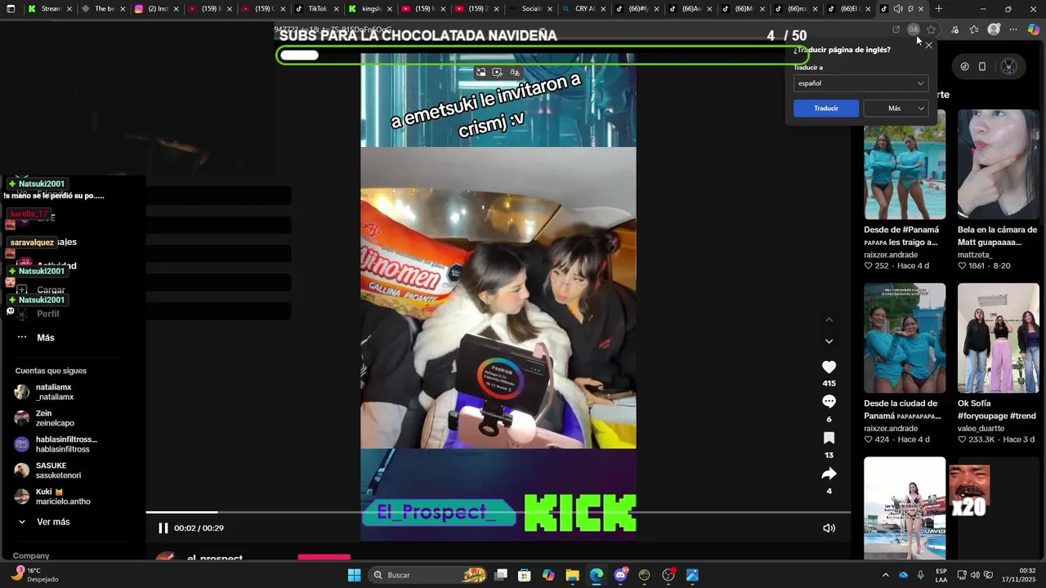The width and height of the screenshot is (1046, 588).
Task: Click the taskbar Buscar search box
Action: pyautogui.click(x=428, y=575)
